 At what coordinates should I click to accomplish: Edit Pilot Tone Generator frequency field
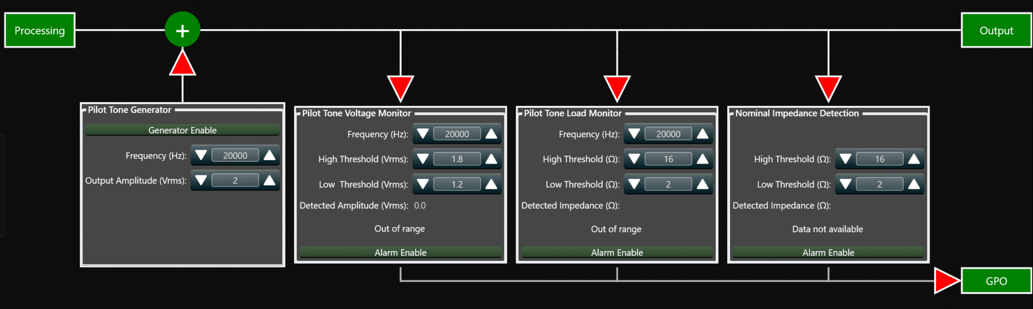coord(235,155)
